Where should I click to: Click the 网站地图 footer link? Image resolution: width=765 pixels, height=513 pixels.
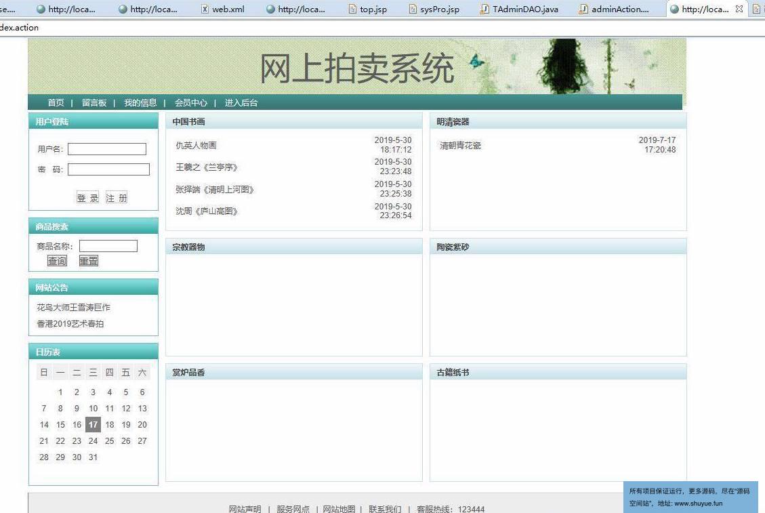point(339,509)
